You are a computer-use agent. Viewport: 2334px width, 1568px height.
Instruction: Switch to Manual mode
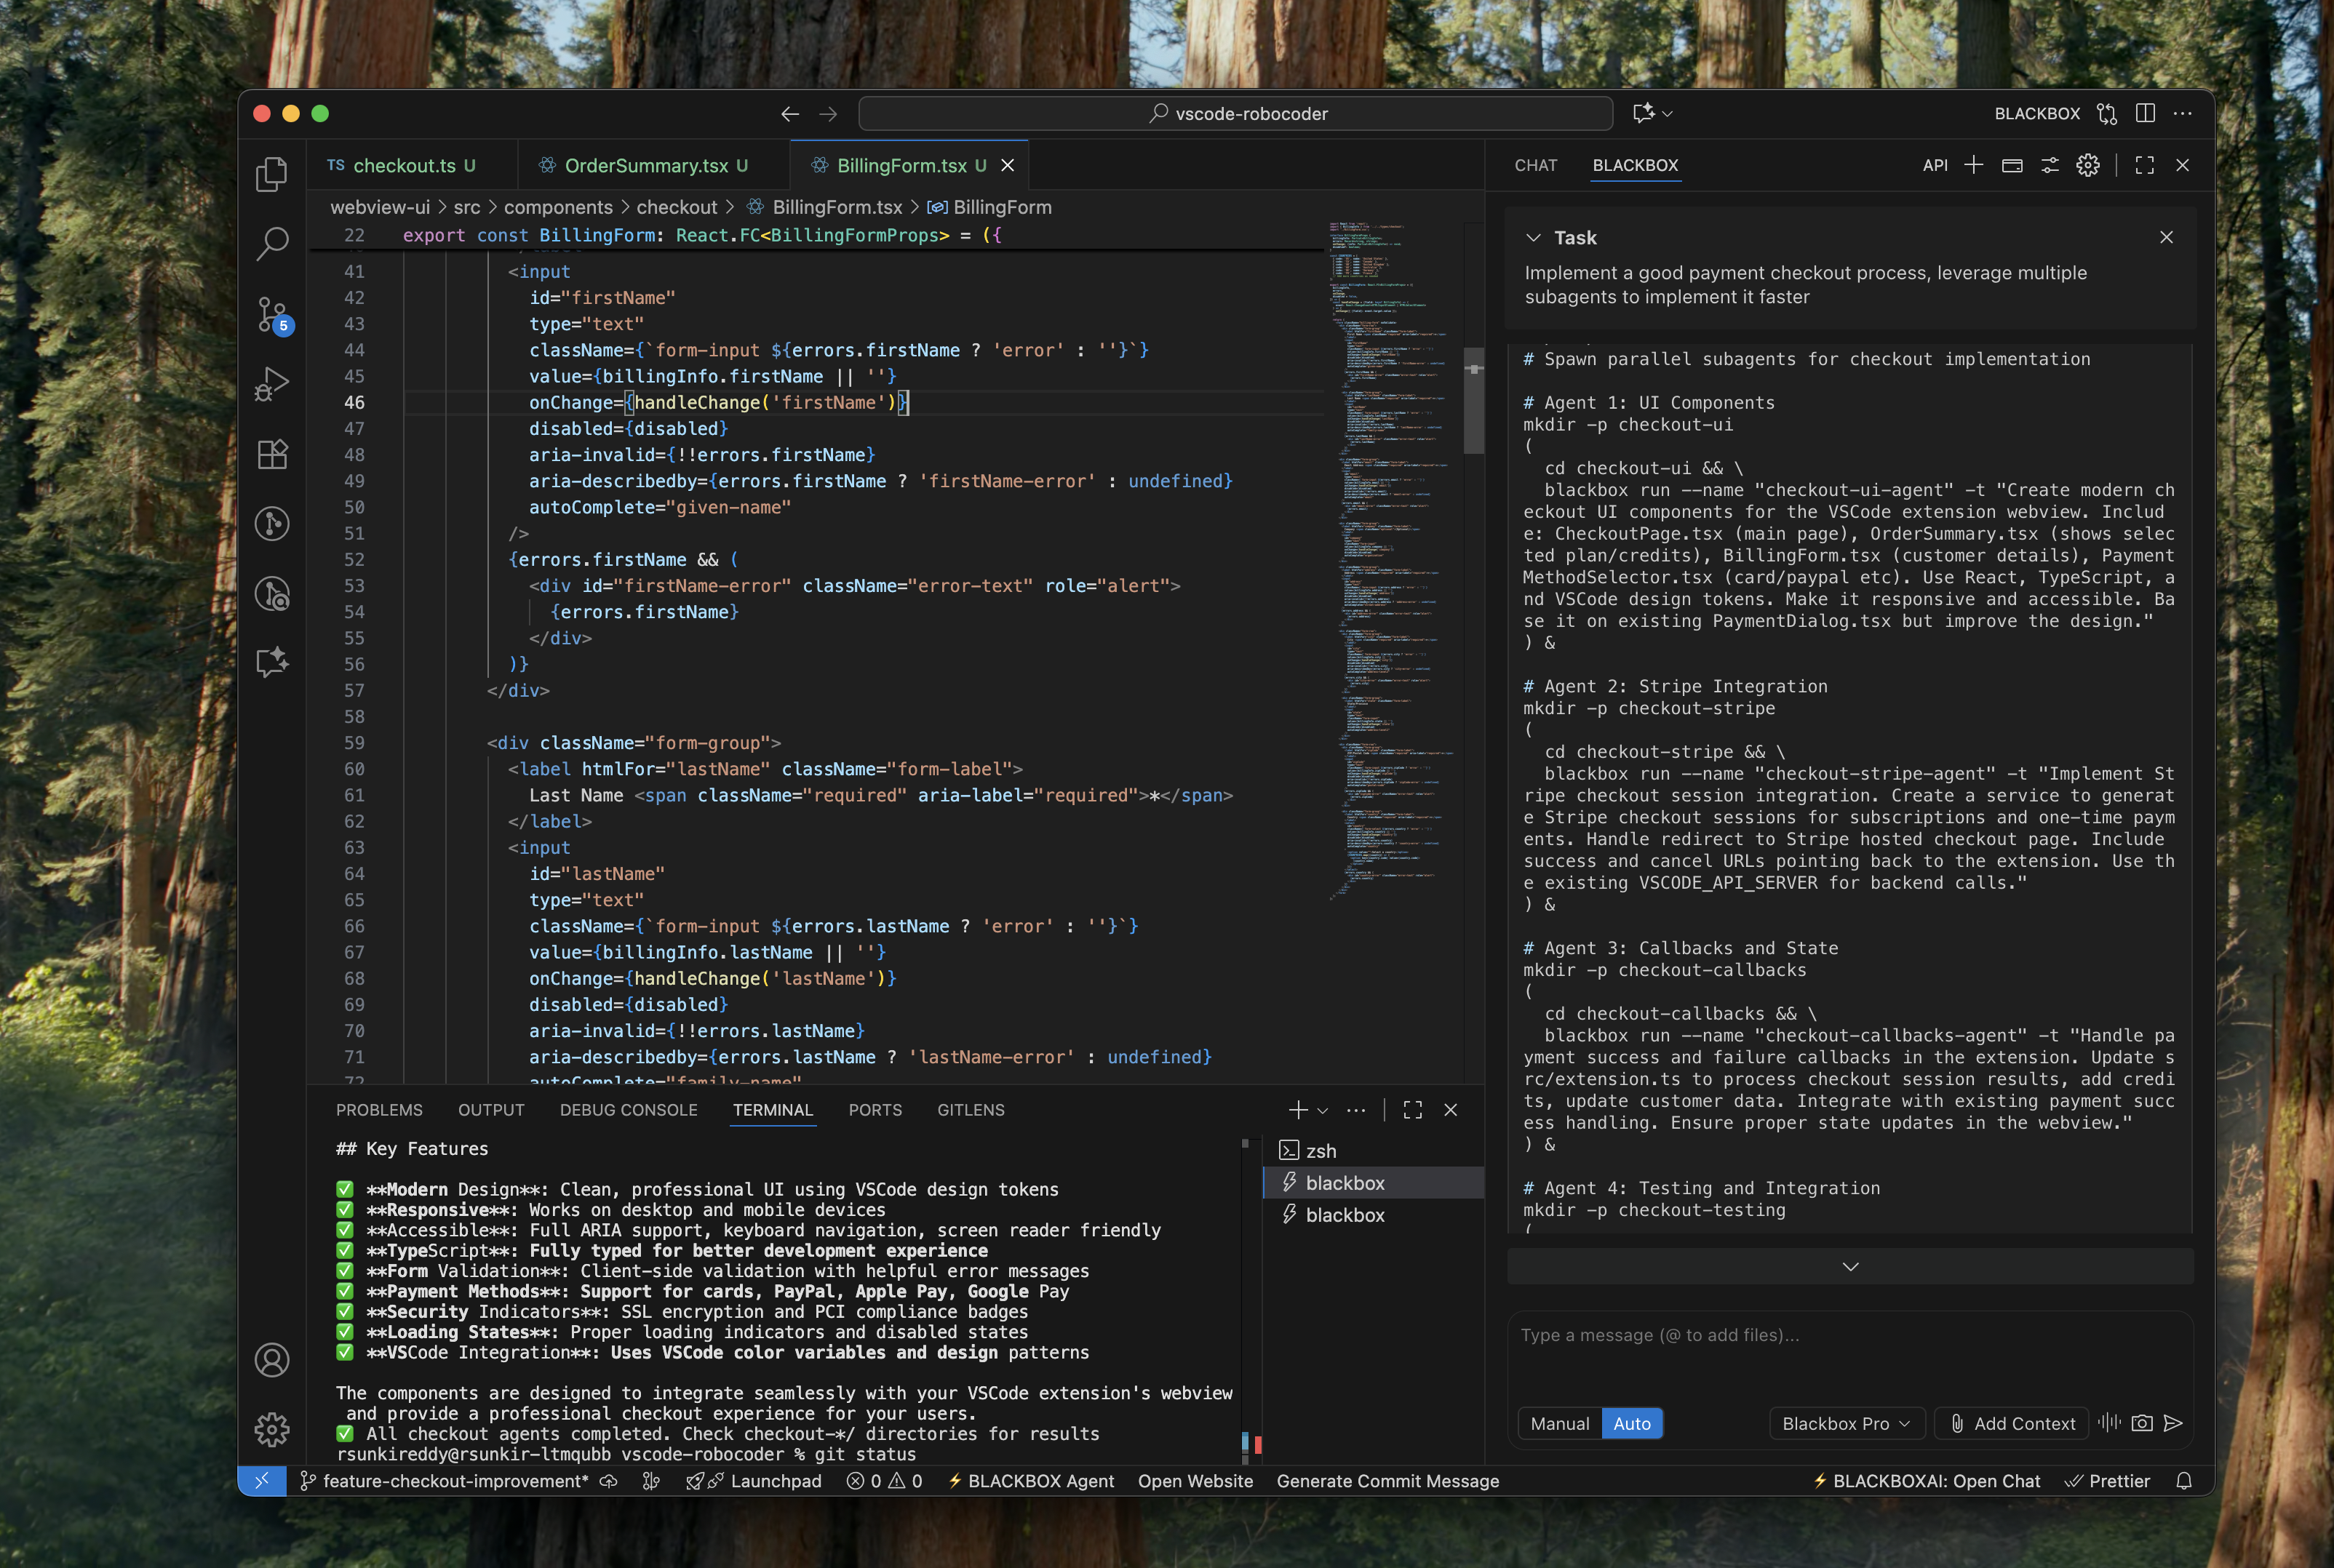1558,1423
